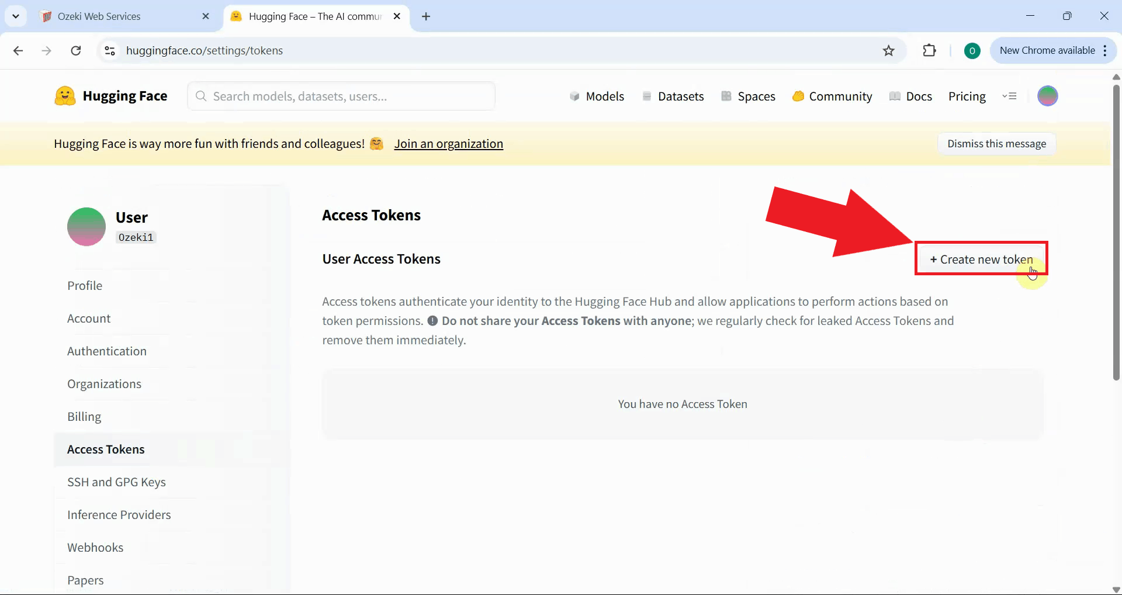Click the Chrome extensions puzzle icon

tap(929, 51)
